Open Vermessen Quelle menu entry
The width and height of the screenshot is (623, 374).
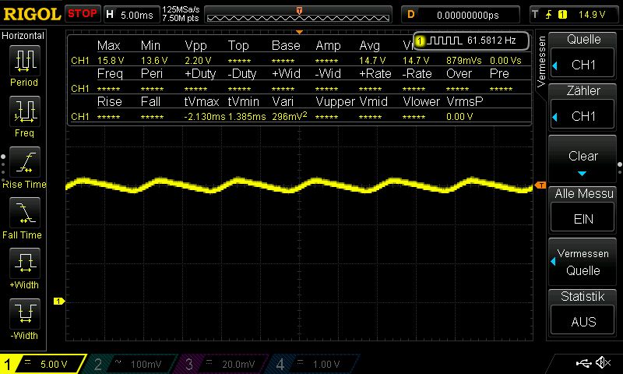tap(583, 262)
